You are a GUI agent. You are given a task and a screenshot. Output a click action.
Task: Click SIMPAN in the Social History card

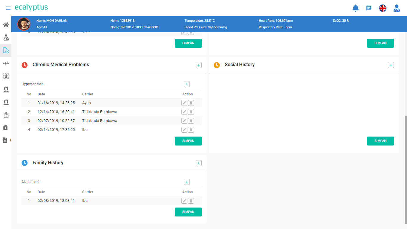click(x=380, y=141)
